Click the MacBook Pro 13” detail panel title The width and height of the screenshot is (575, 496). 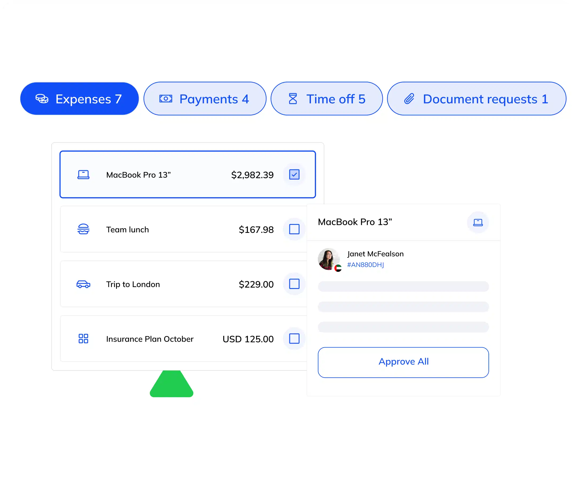coord(355,222)
